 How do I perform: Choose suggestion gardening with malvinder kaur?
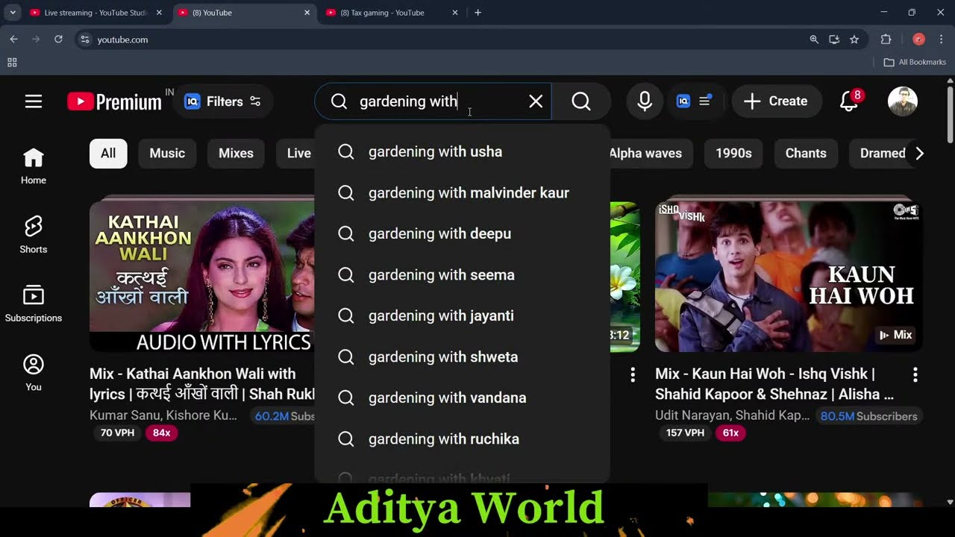(x=463, y=192)
